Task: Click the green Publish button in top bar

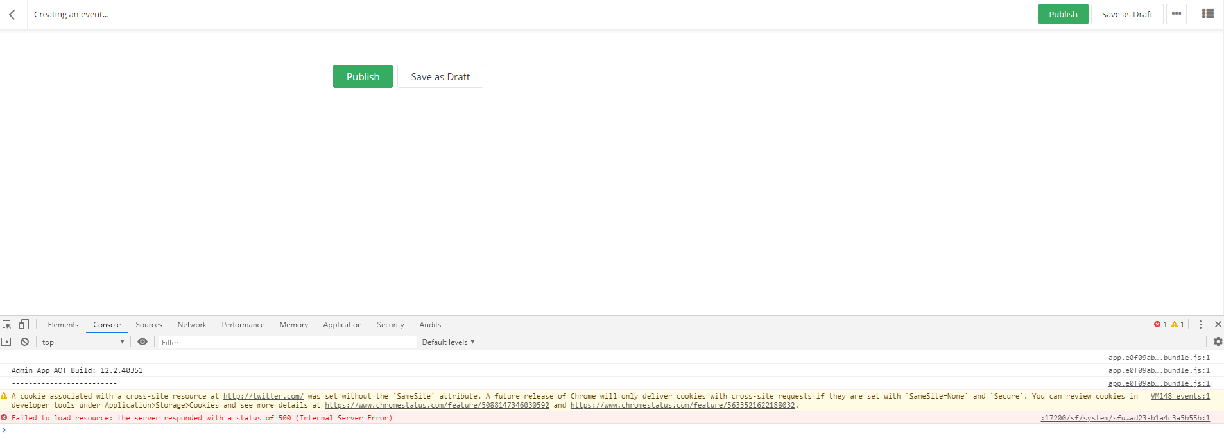Action: point(1063,14)
